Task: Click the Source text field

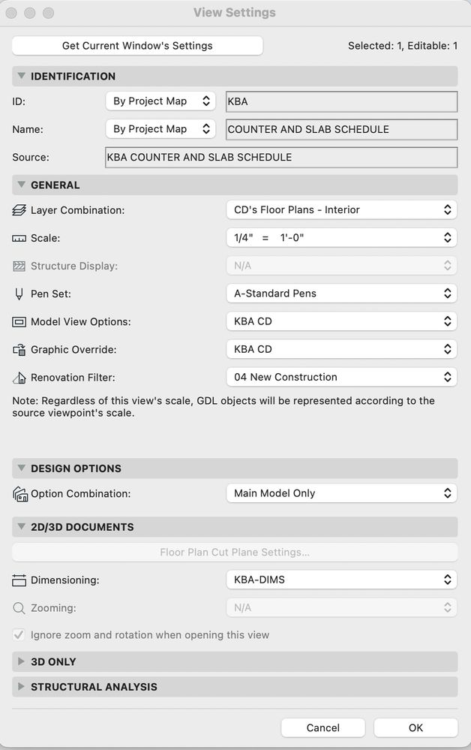Action: click(281, 157)
